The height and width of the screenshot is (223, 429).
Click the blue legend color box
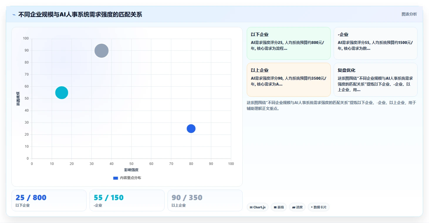point(116,178)
